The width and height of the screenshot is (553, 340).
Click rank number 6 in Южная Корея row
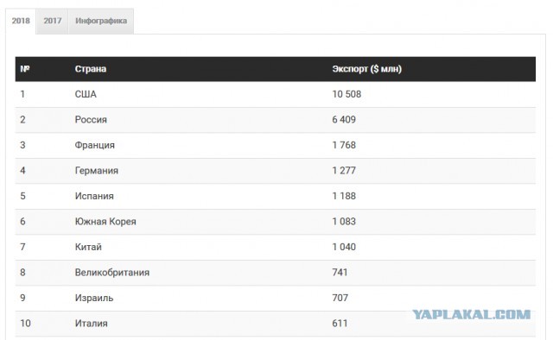tap(22, 222)
